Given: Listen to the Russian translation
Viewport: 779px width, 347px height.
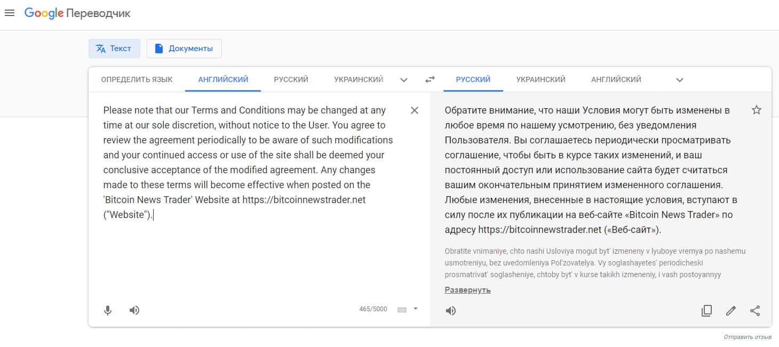Looking at the screenshot, I should tap(451, 311).
